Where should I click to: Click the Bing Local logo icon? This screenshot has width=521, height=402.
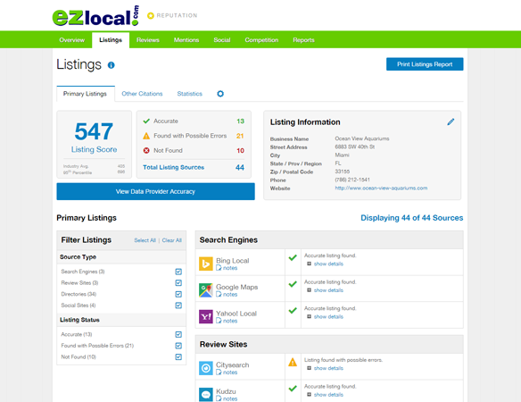206,264
